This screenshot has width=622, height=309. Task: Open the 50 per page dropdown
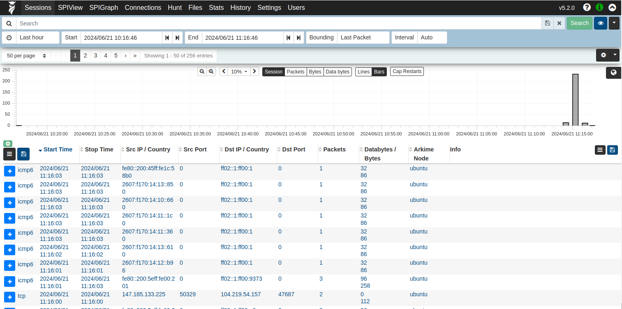(26, 56)
